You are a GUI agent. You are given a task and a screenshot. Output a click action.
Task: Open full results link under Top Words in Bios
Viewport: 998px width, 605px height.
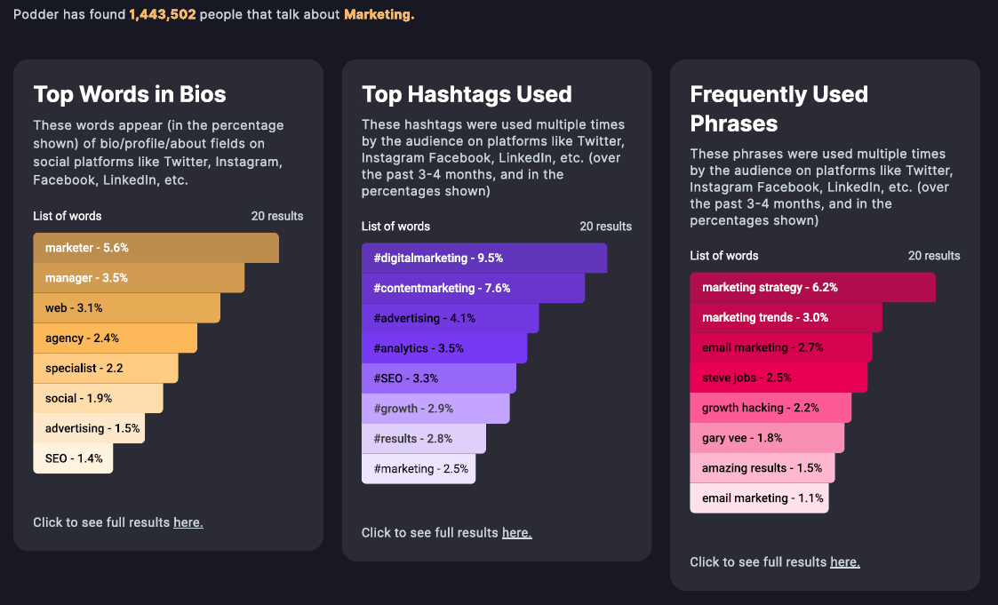tap(188, 522)
